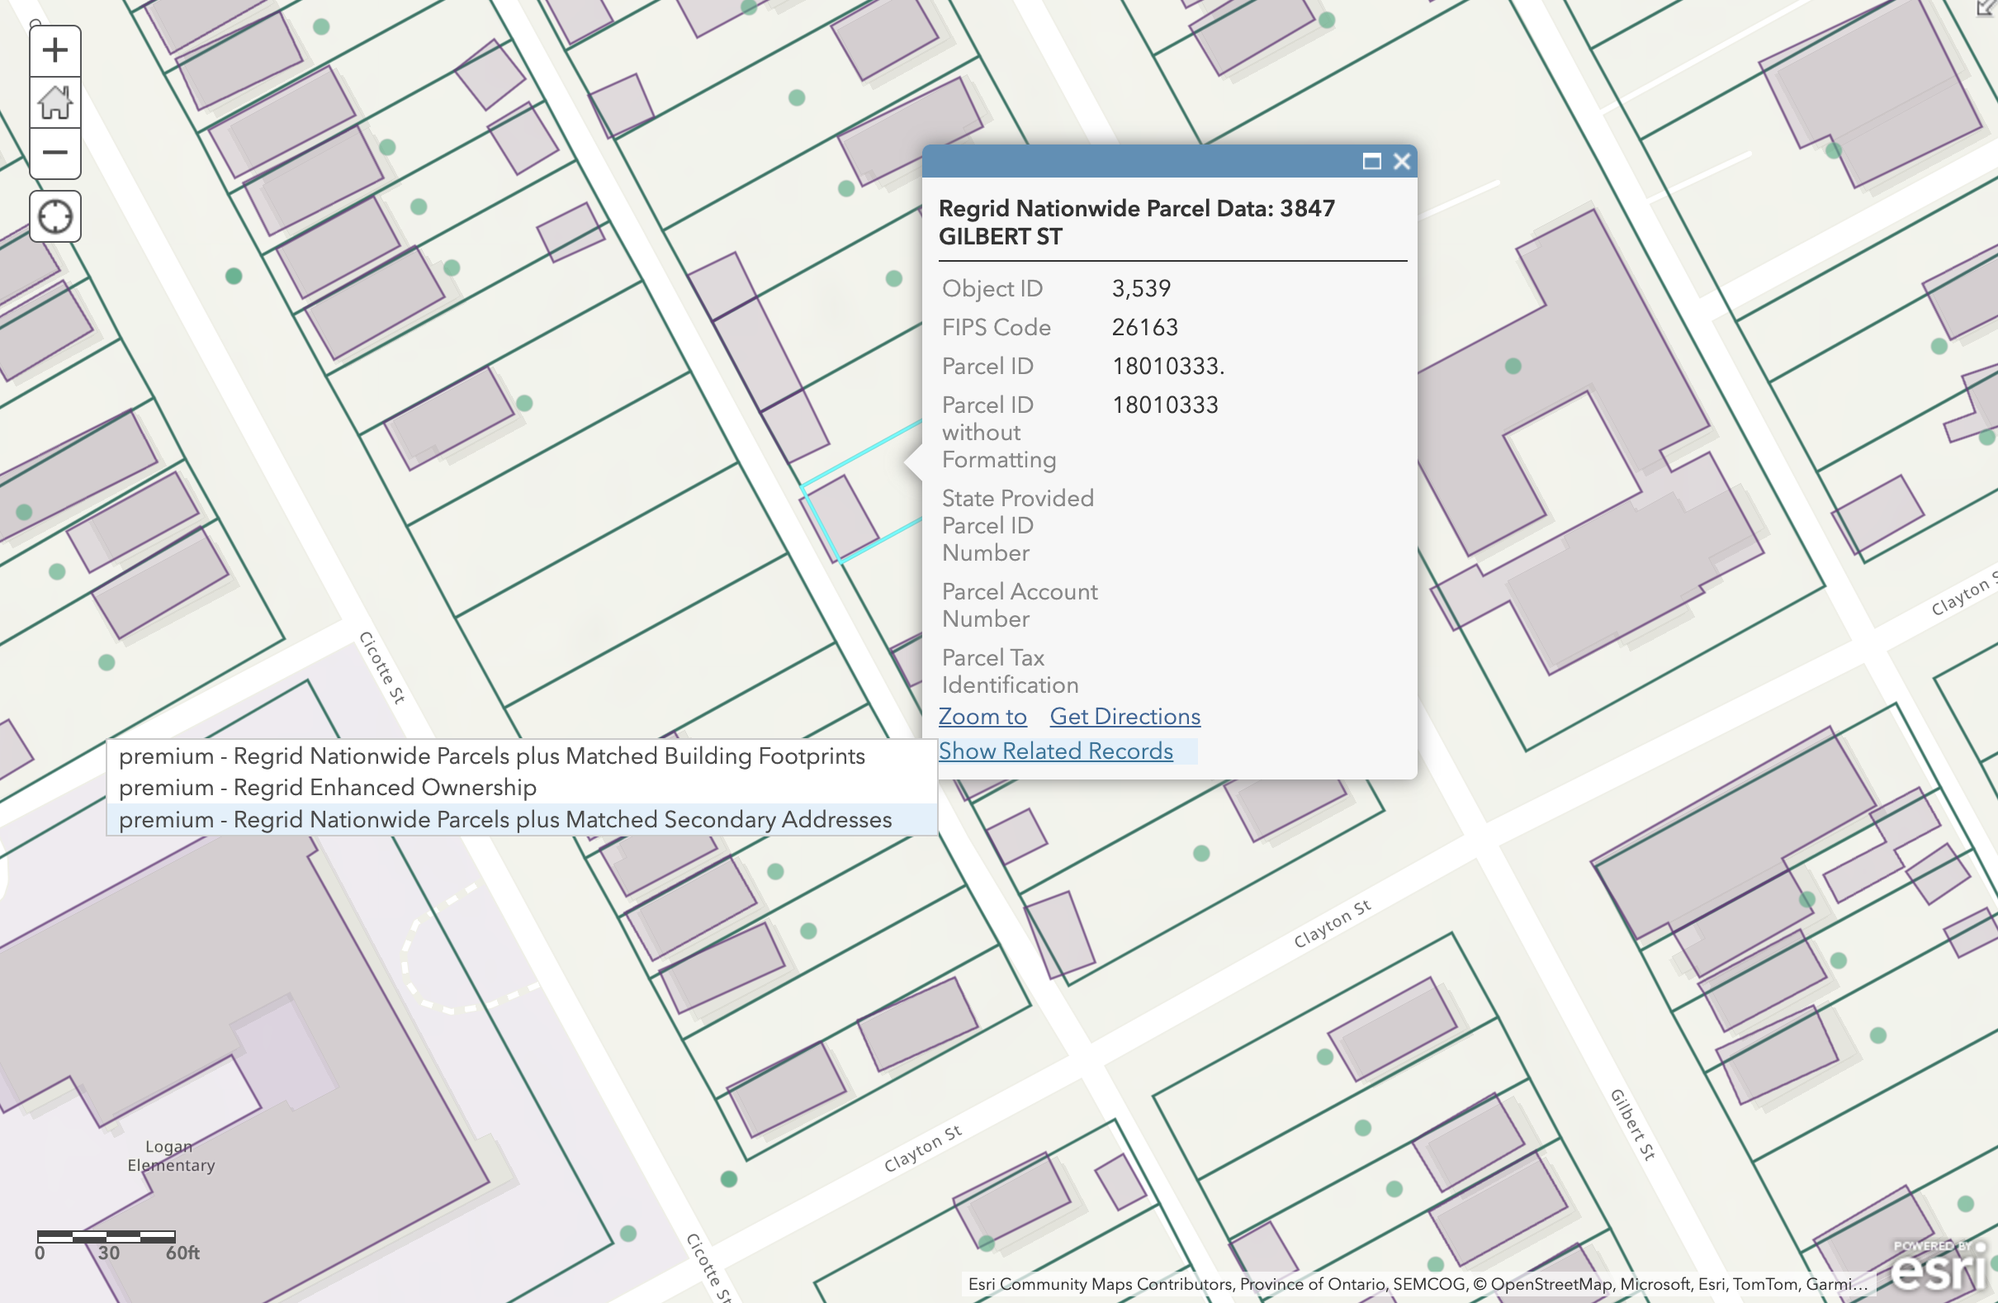1998x1303 pixels.
Task: Zoom in with the plus button
Action: (55, 50)
